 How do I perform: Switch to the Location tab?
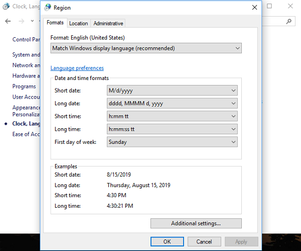[78, 23]
